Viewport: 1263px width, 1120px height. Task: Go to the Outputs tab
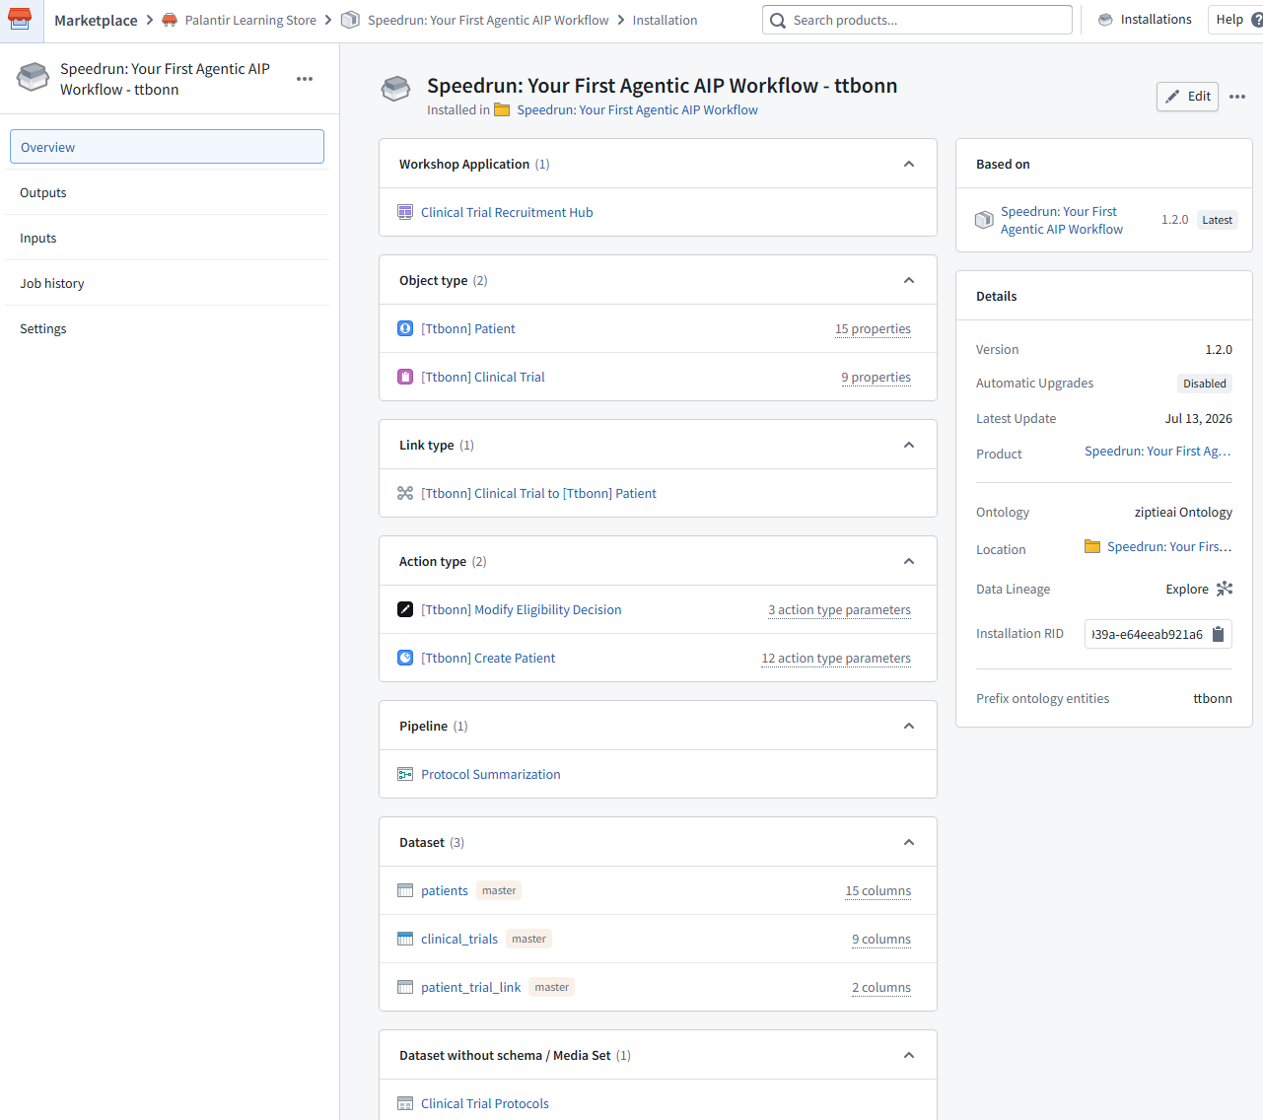pos(167,192)
